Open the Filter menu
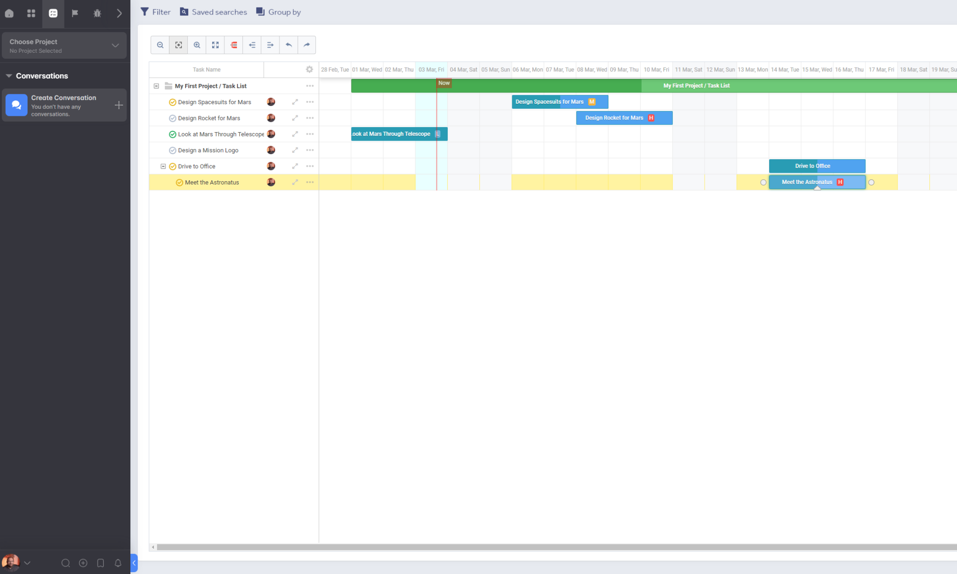 tap(156, 12)
